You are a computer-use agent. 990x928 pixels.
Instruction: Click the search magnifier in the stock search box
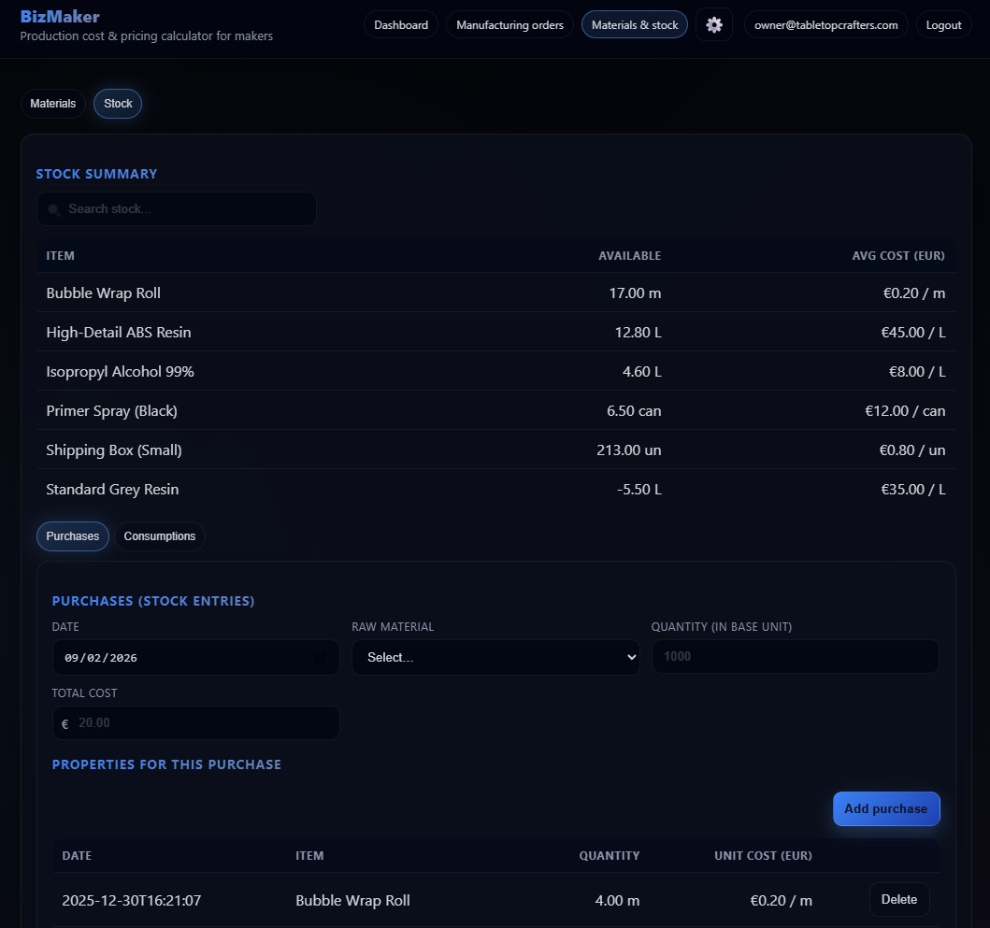coord(55,209)
